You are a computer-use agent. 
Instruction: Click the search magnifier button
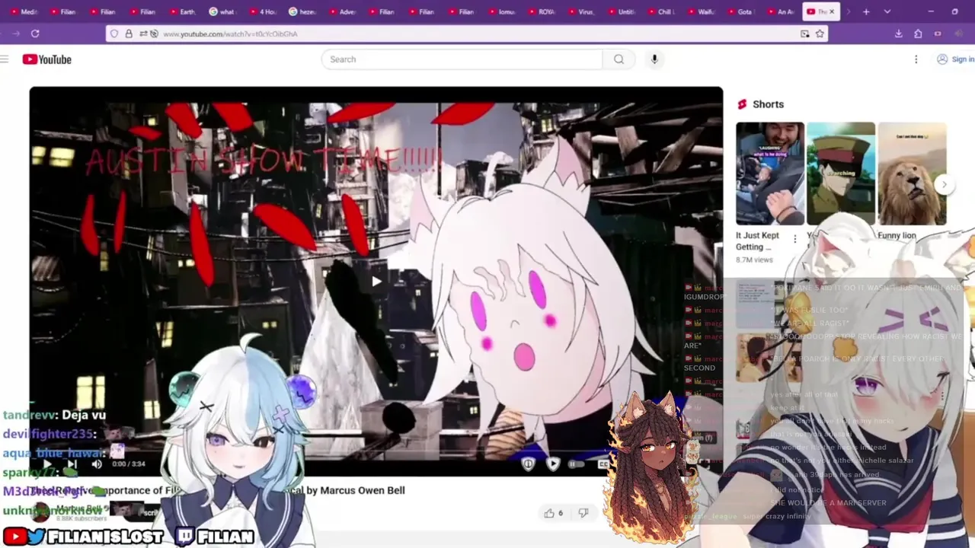[619, 59]
